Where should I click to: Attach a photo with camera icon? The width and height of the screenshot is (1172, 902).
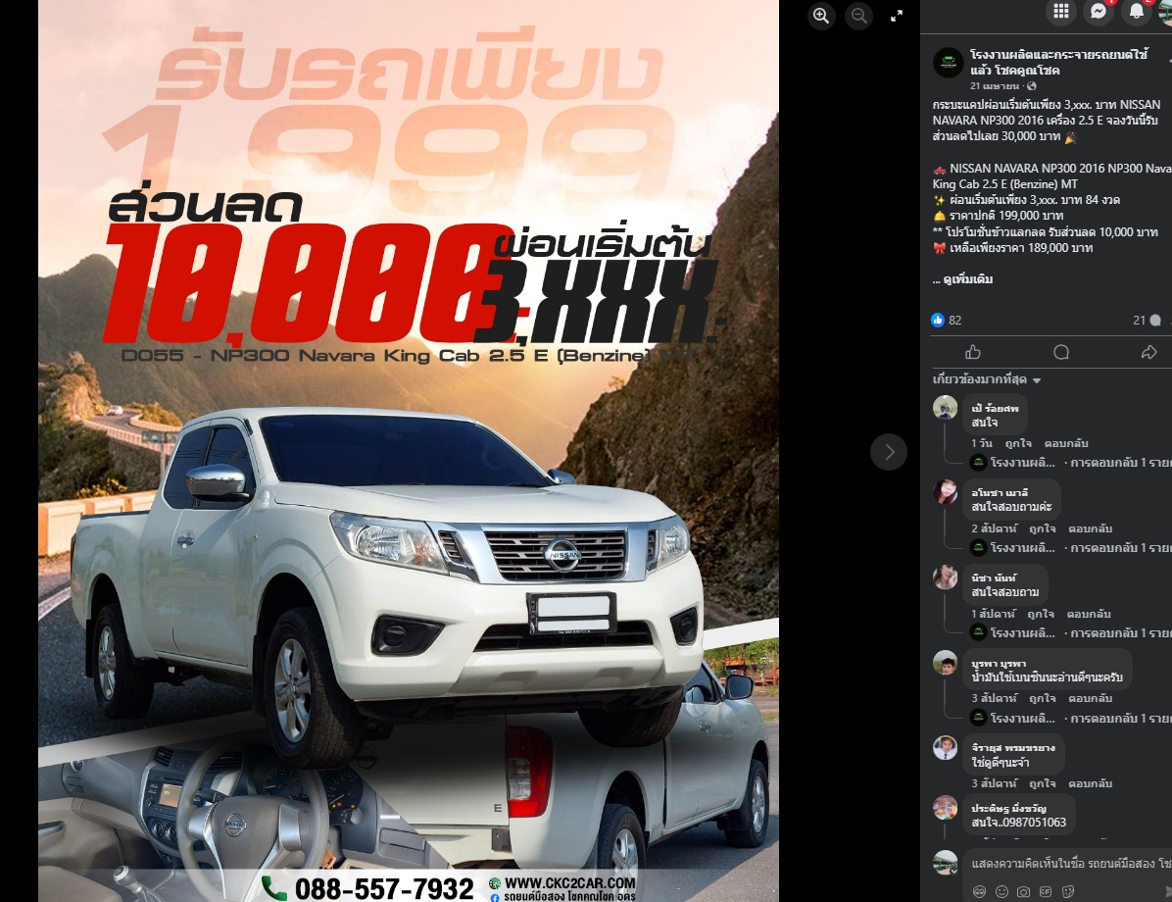(x=1024, y=891)
